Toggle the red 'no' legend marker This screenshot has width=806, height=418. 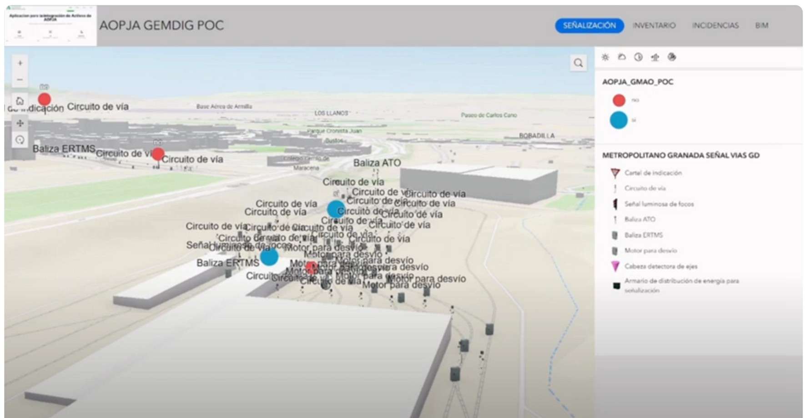tap(619, 100)
